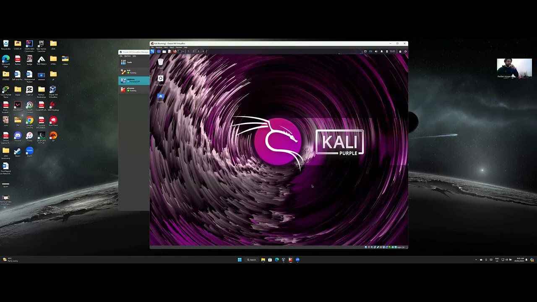Open File menu in VirtualBox Manager
The image size is (537, 302).
tap(121, 56)
